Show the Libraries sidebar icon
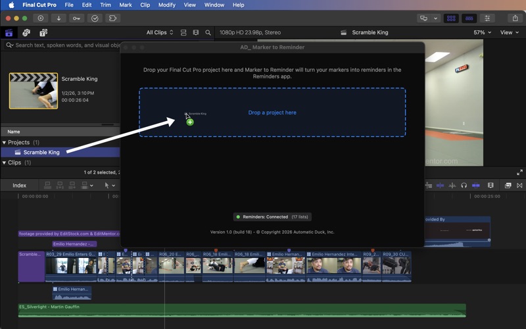526x329 pixels. click(9, 32)
